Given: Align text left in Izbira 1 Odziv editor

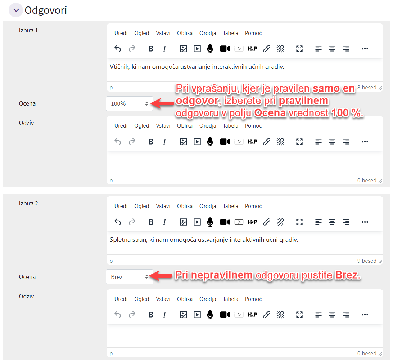Looking at the screenshot, I should [318, 142].
